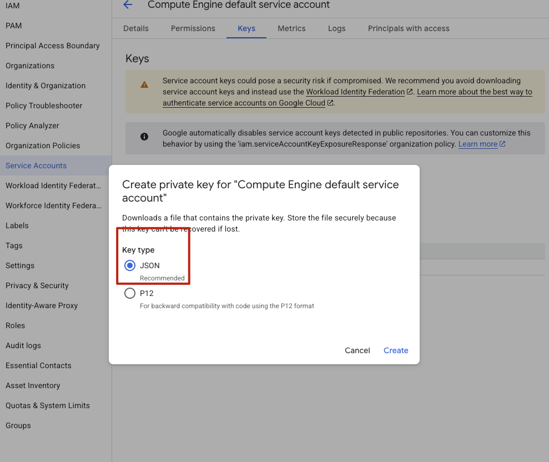
Task: Select the P12 key type radio button
Action: coord(130,293)
